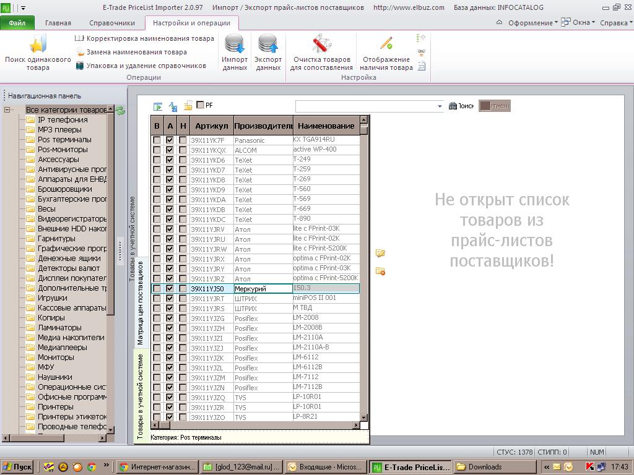Run 'Упаковка и удаление справочников'

coord(141,66)
